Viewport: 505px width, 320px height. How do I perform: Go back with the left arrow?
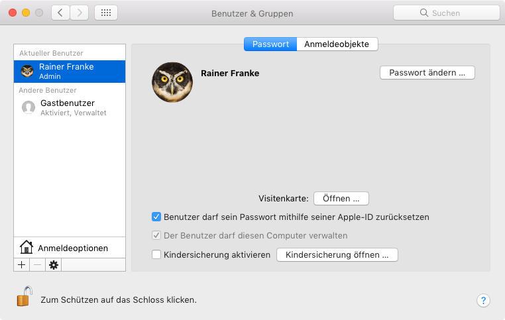point(60,13)
